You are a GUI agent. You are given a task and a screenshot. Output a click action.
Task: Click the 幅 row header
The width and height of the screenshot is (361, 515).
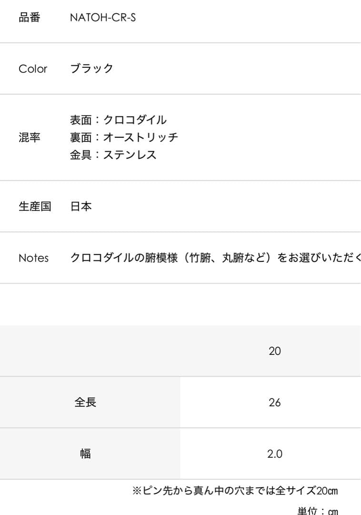point(85,454)
